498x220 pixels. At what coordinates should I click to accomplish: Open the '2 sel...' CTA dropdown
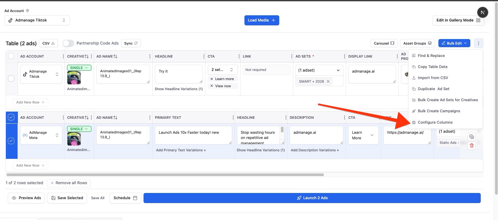tap(223, 70)
